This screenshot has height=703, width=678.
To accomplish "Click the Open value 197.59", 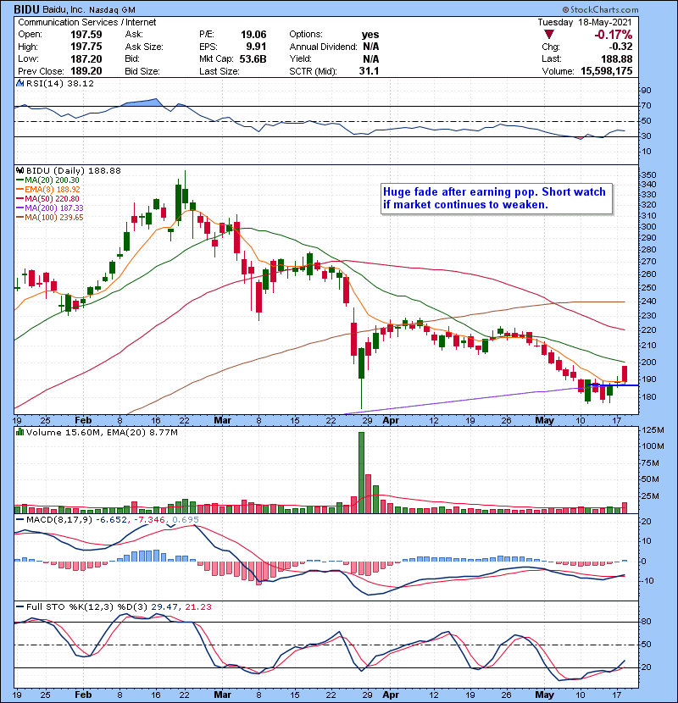I will 86,35.
